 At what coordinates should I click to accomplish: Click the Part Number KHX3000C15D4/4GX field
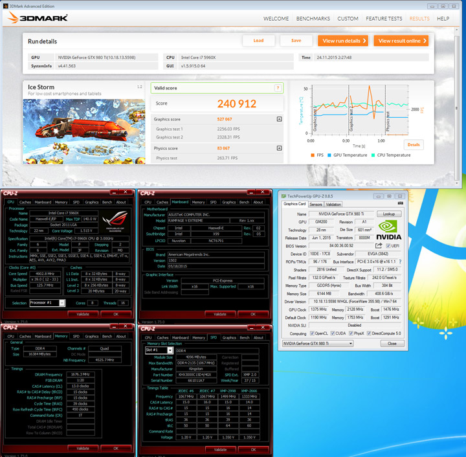[196, 375]
